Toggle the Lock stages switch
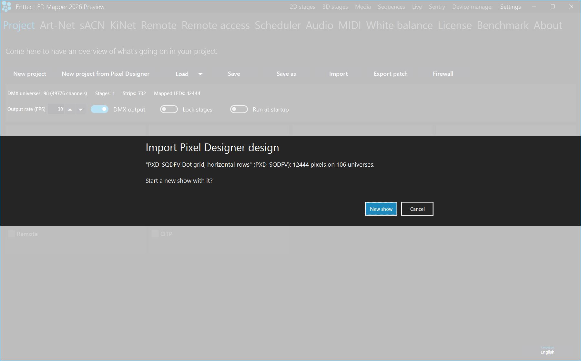 [x=169, y=109]
